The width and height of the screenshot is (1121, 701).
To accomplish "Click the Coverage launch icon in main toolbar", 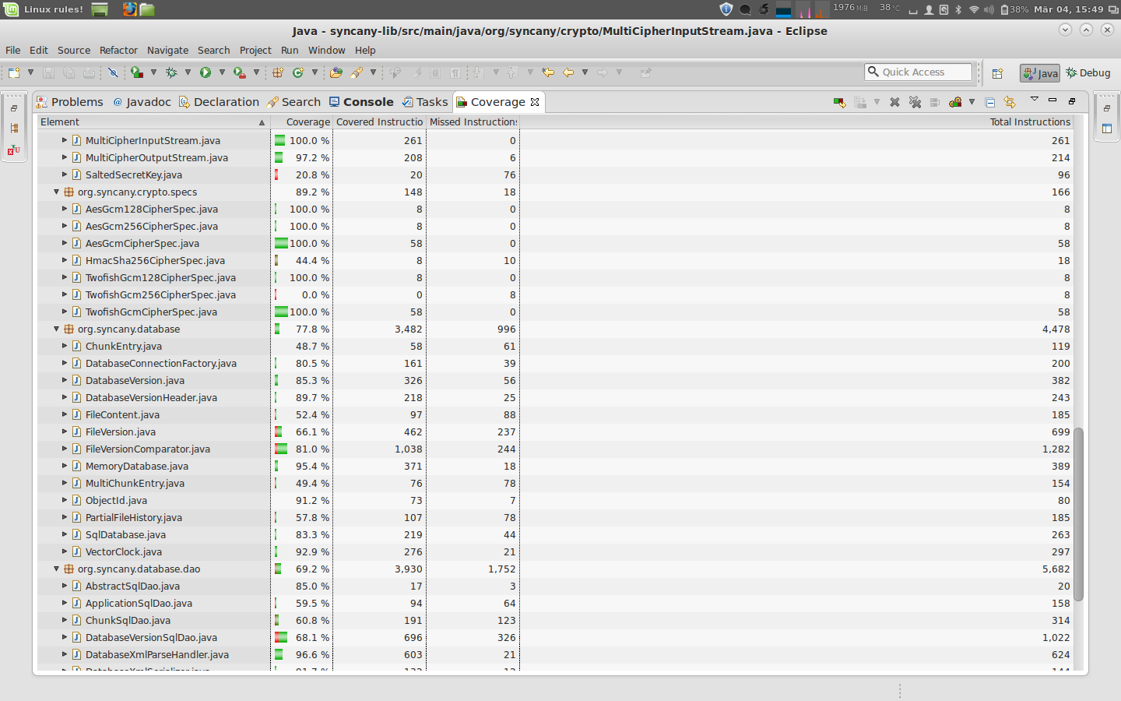I will [137, 72].
